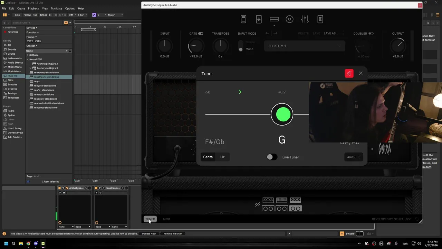Open the stomp pedals section icon
442x249 pixels.
[x=243, y=19]
